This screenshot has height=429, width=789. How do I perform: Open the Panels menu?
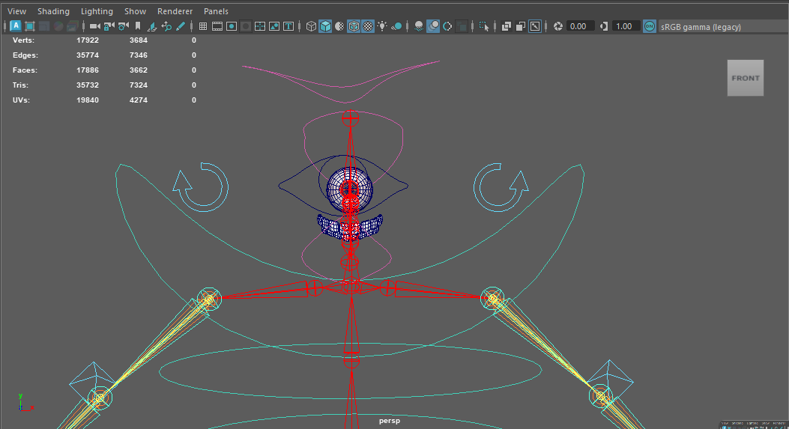point(216,11)
